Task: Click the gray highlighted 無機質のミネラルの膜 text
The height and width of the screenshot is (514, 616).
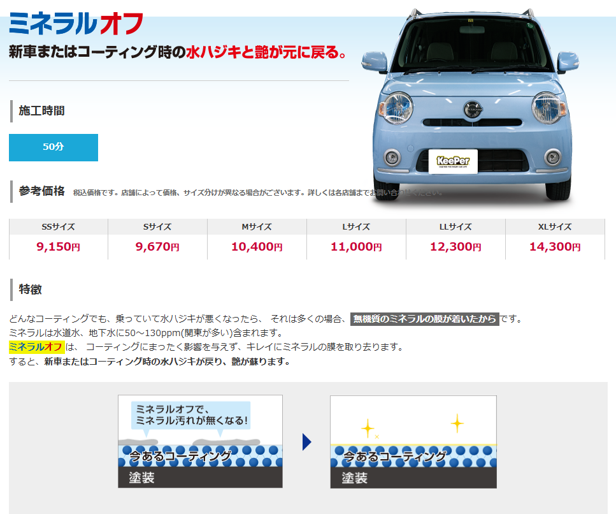Action: [424, 319]
